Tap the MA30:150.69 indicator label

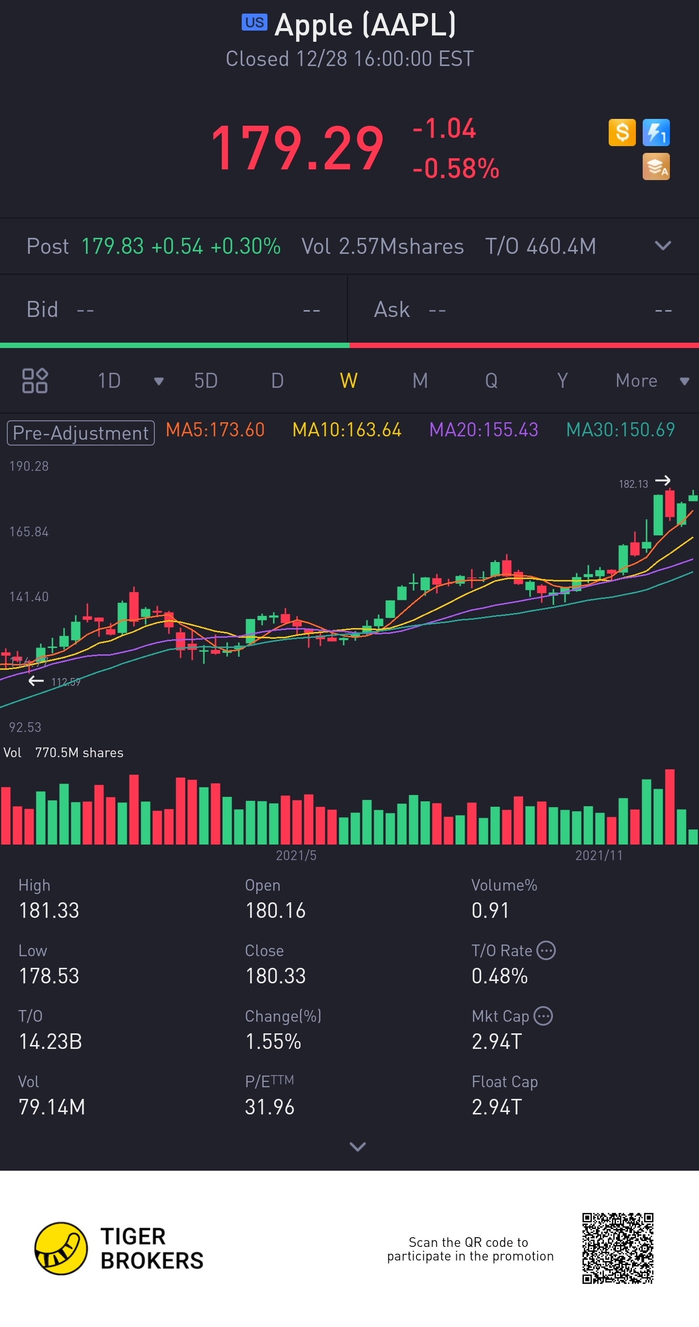(620, 430)
